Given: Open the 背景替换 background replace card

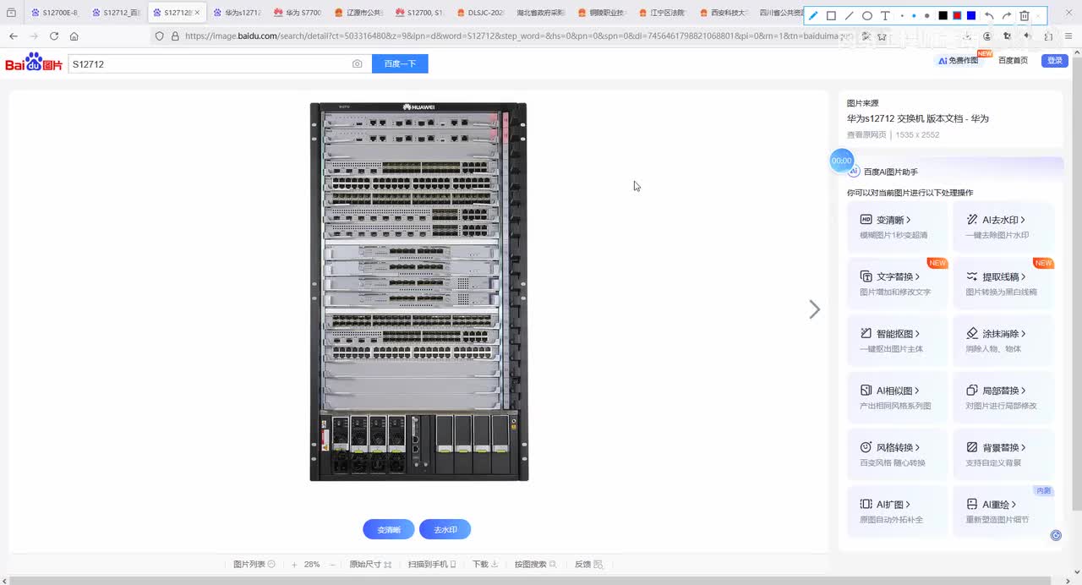Looking at the screenshot, I should tap(1003, 454).
